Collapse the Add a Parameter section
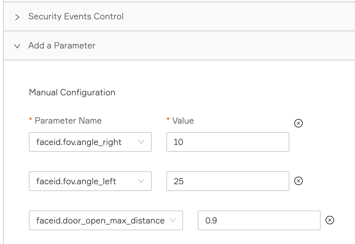 coord(62,46)
